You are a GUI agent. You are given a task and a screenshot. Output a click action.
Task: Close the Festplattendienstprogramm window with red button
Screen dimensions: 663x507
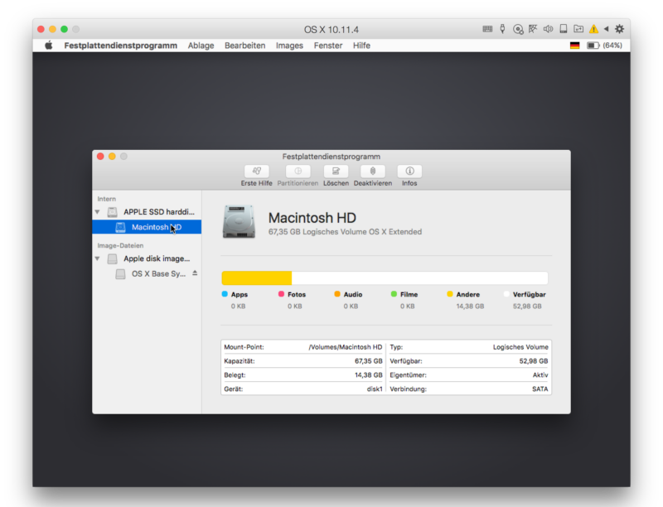(x=100, y=157)
